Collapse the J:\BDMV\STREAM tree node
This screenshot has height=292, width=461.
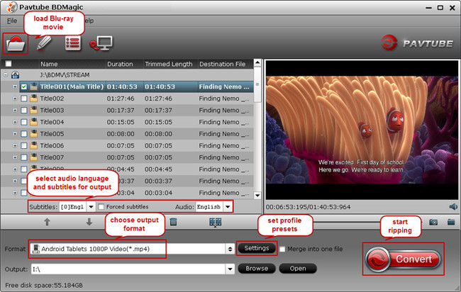[6, 75]
